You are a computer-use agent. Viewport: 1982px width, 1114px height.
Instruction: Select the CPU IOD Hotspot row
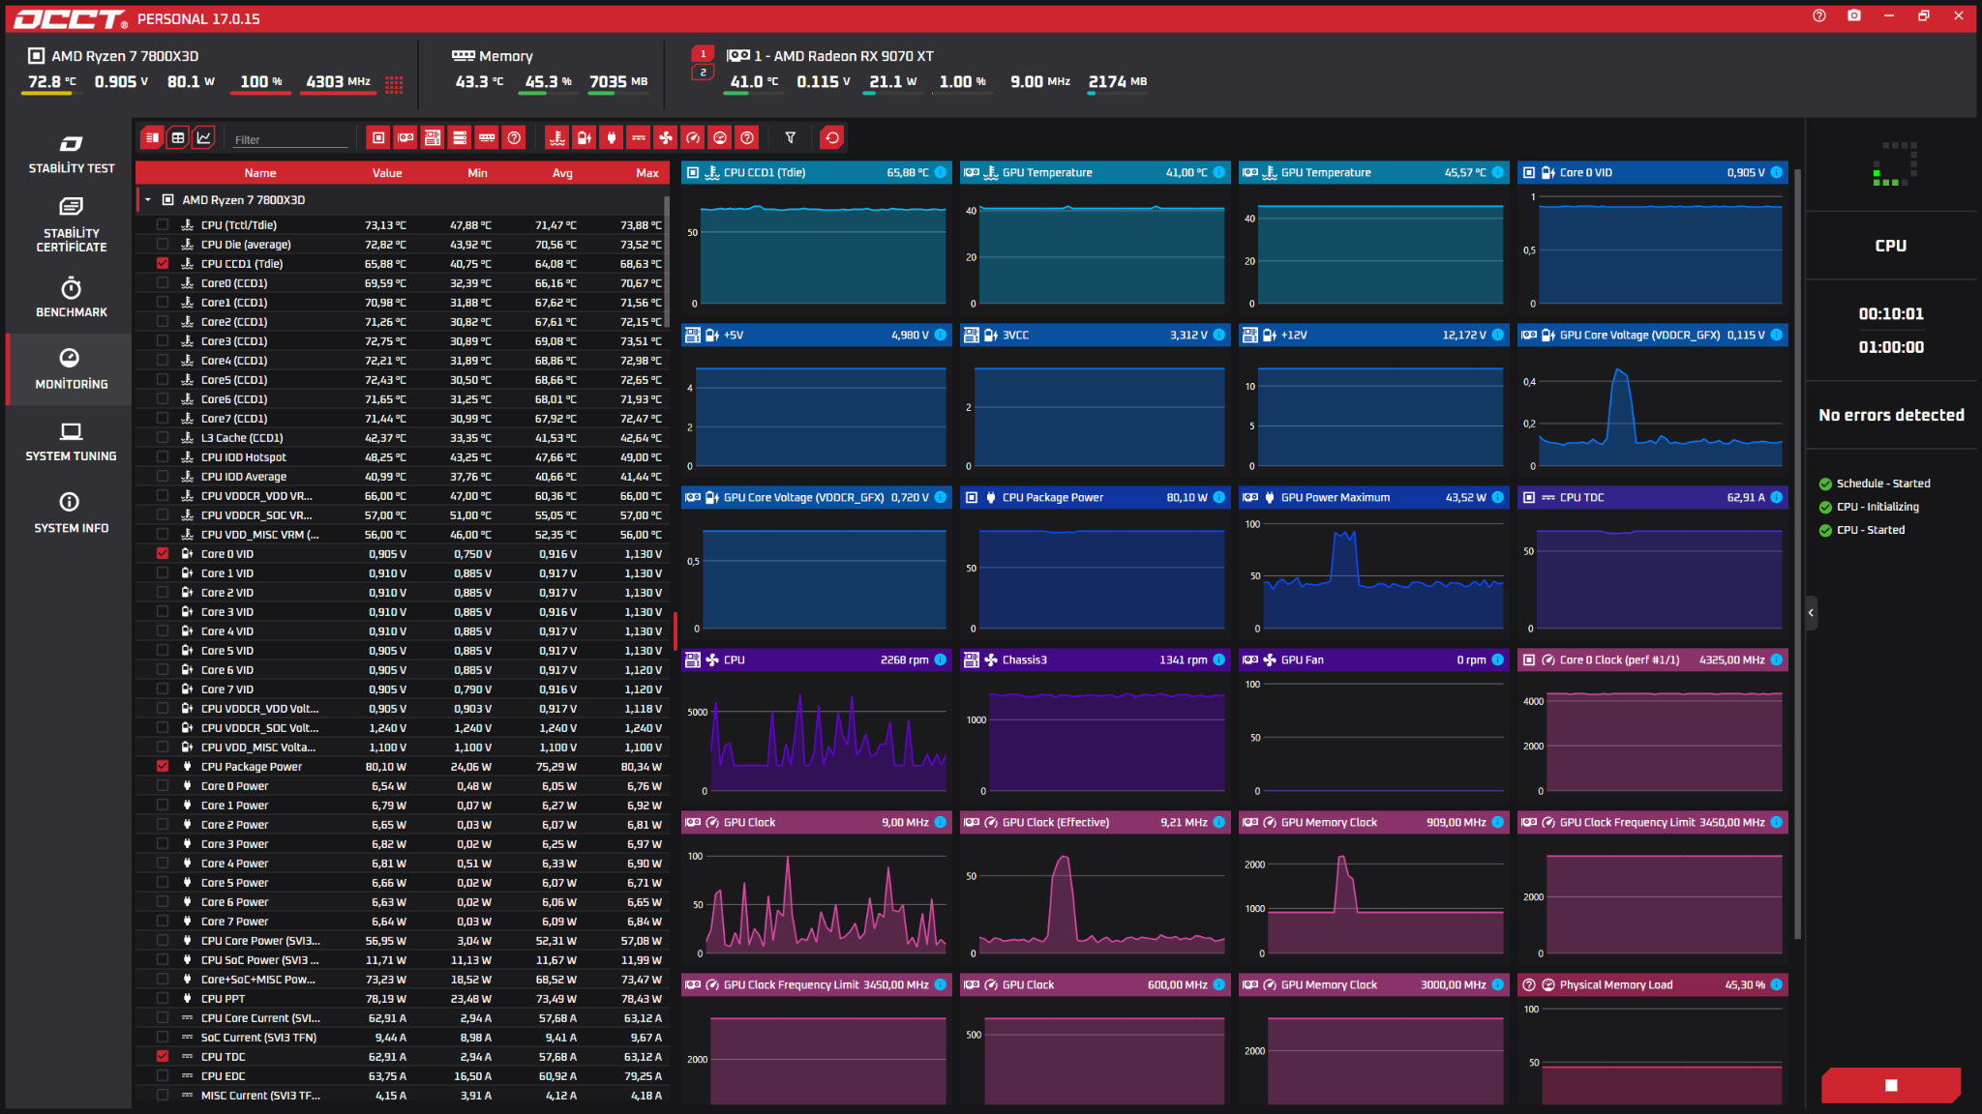point(402,457)
